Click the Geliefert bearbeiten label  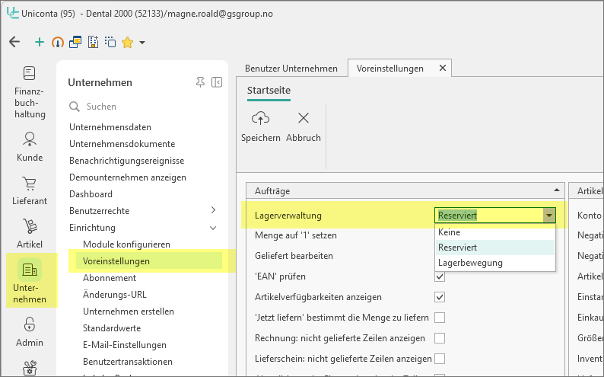pos(294,256)
